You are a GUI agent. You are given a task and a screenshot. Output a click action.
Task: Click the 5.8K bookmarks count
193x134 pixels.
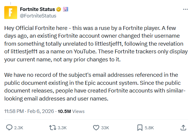[x=149, y=128]
